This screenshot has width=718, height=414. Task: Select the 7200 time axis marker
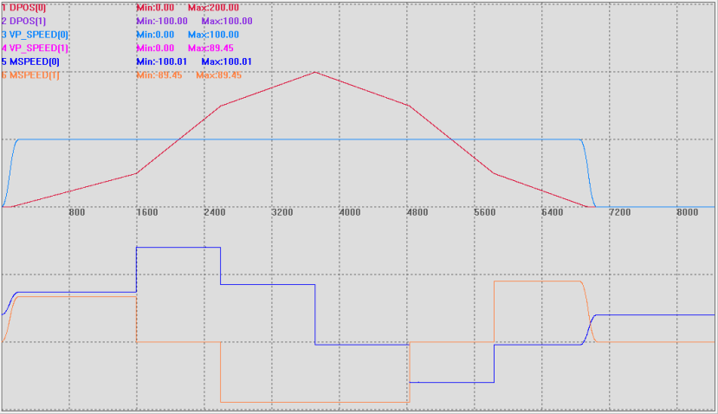click(620, 213)
